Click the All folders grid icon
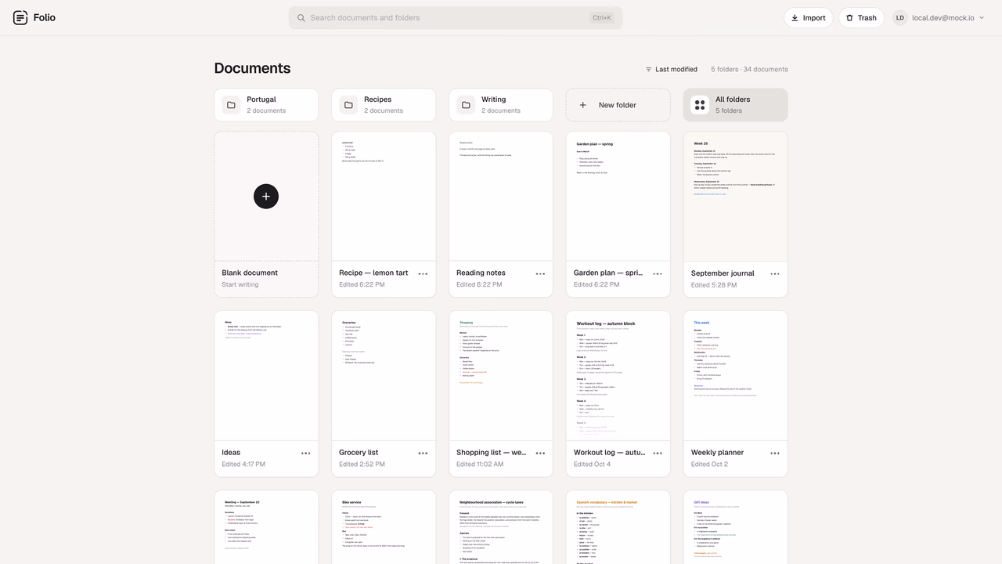Screen dimensions: 1002x564 (700, 105)
